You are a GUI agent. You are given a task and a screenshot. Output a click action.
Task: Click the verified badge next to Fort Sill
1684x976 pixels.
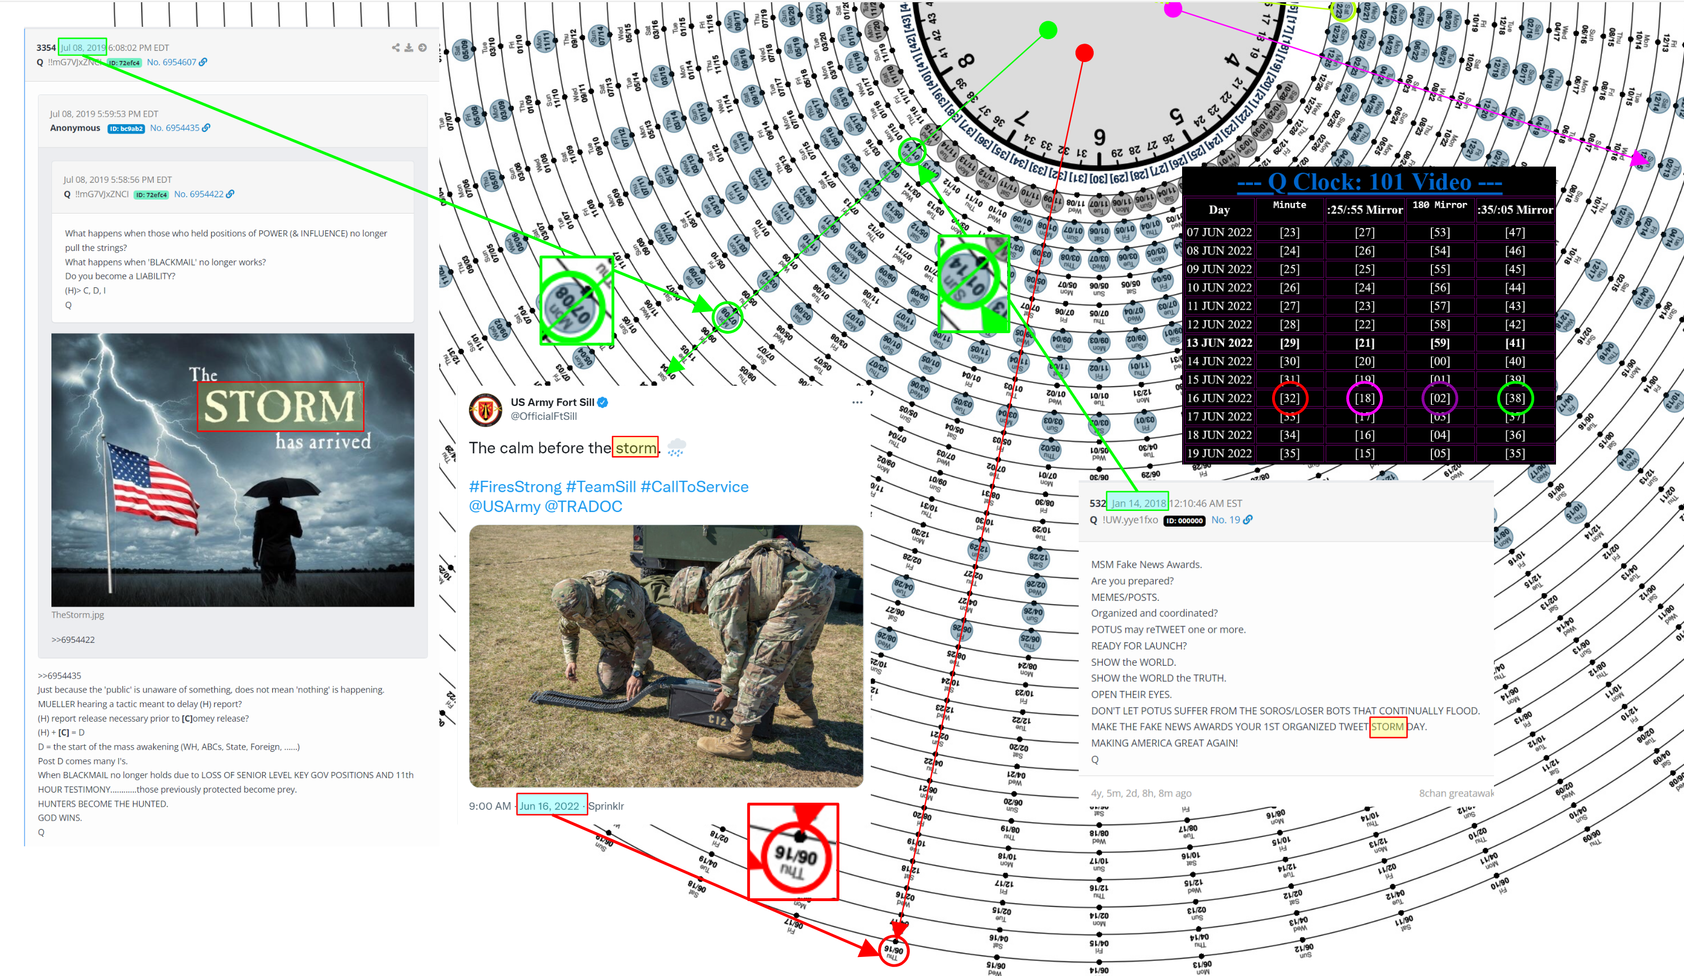pos(603,402)
